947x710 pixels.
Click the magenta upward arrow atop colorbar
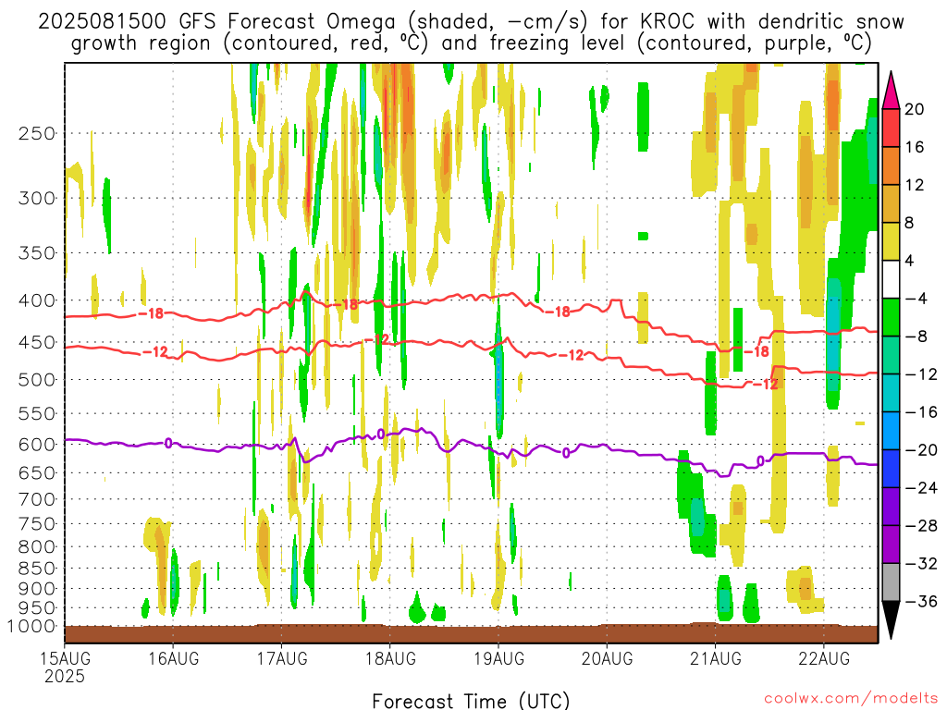891,91
